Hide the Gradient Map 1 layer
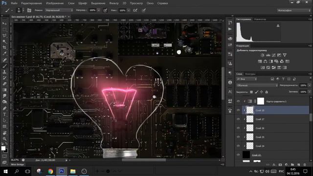 (x=238, y=101)
